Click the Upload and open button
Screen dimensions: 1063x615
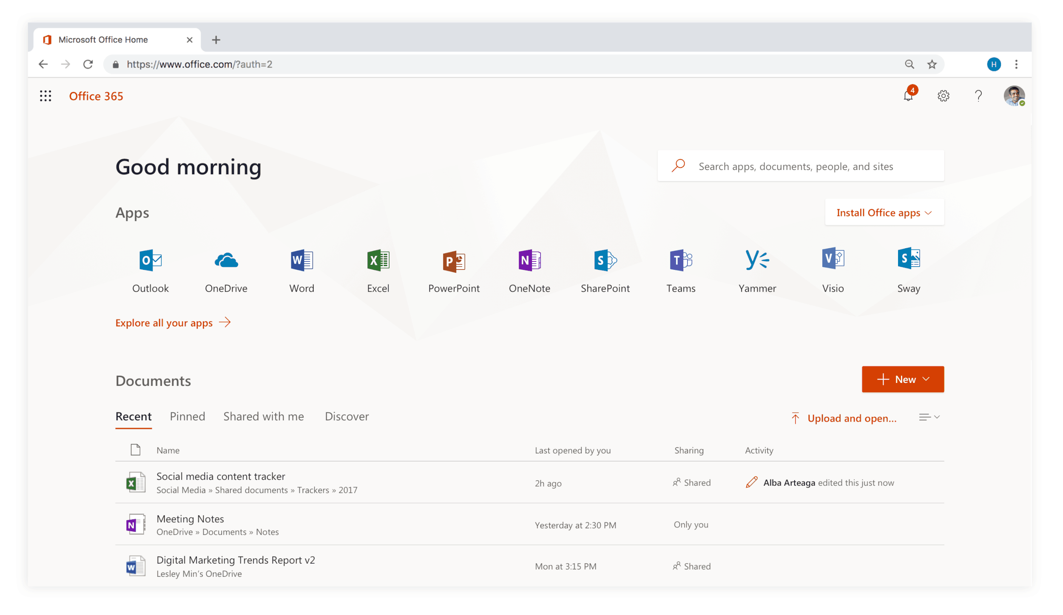(844, 418)
